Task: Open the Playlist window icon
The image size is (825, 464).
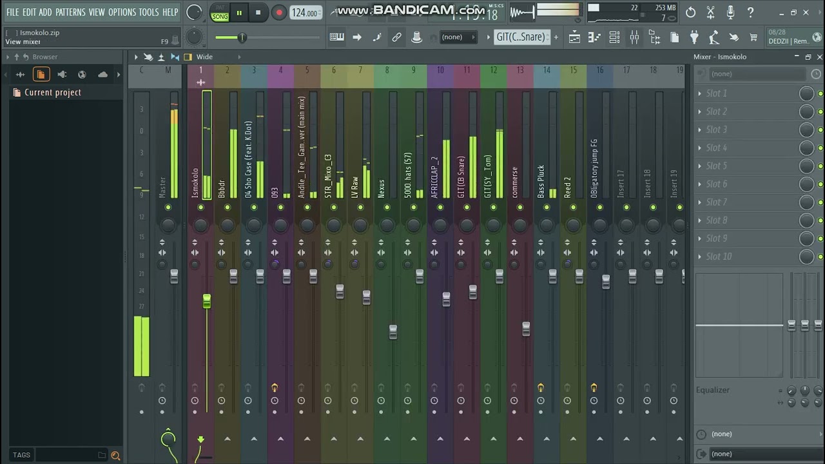Action: [574, 37]
